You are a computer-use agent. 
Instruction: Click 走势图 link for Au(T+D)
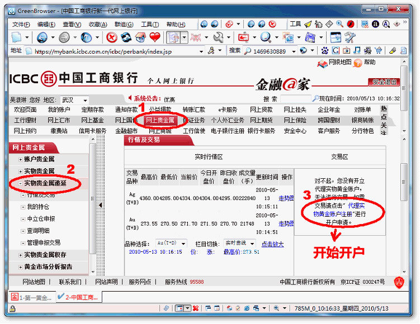click(x=286, y=223)
